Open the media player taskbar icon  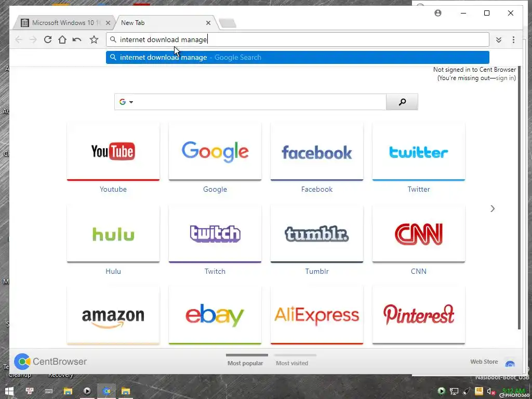87,391
